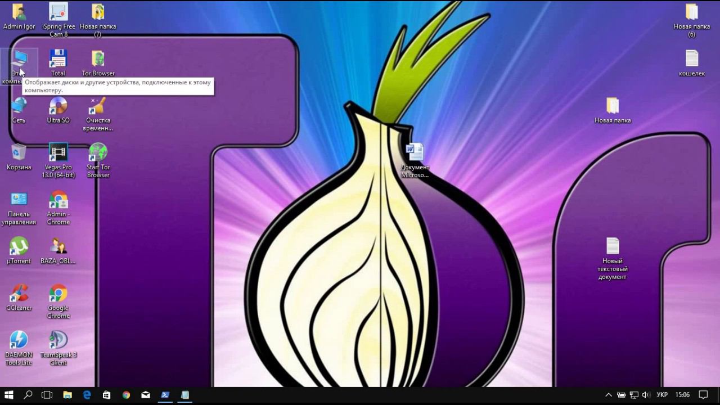
Task: Open the volume speaker tray icon
Action: pyautogui.click(x=646, y=395)
